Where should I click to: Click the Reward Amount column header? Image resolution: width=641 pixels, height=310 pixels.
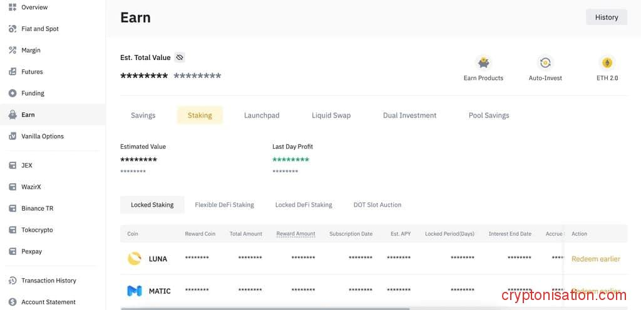[x=295, y=234]
